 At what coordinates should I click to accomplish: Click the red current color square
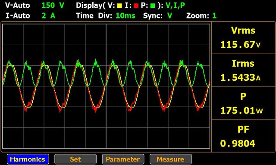pyautogui.click(x=136, y=6)
